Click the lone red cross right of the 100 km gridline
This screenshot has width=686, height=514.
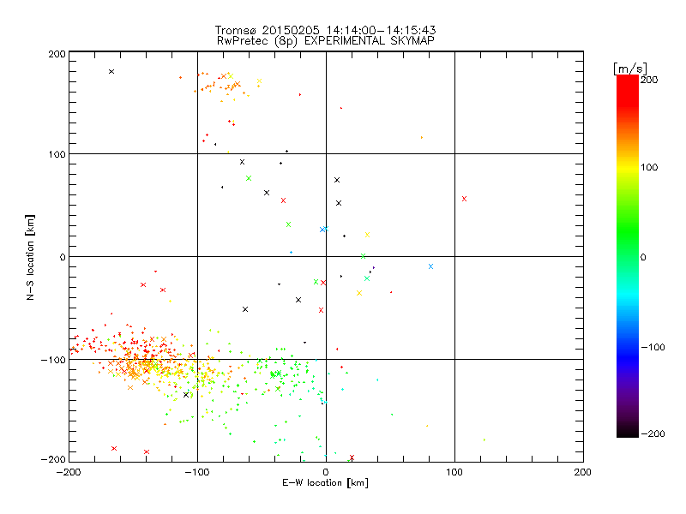coord(465,199)
